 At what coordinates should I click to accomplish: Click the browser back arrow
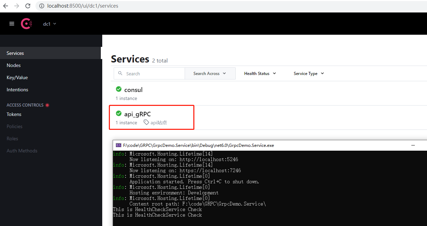click(x=6, y=6)
